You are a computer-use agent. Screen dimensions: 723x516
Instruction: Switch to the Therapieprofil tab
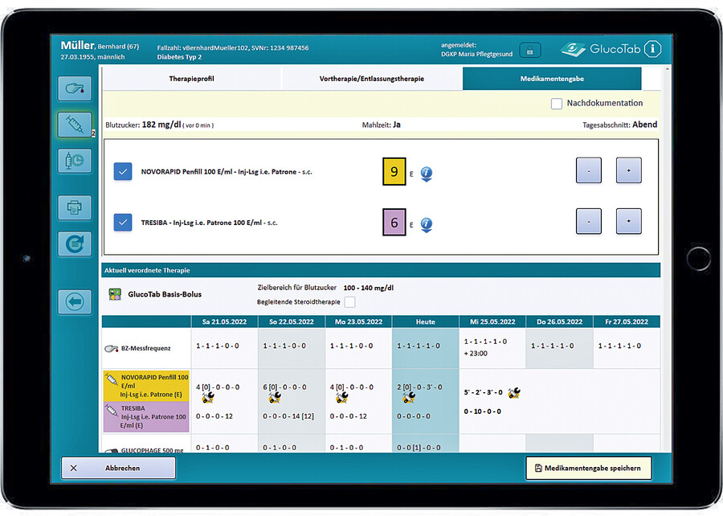tap(191, 79)
